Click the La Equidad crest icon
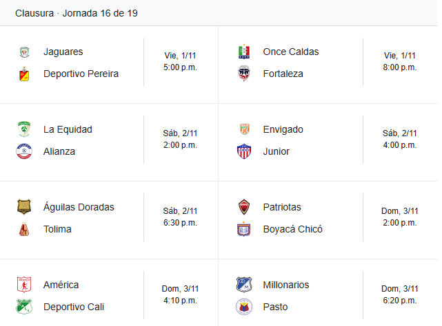442x326 pixels. [24, 129]
